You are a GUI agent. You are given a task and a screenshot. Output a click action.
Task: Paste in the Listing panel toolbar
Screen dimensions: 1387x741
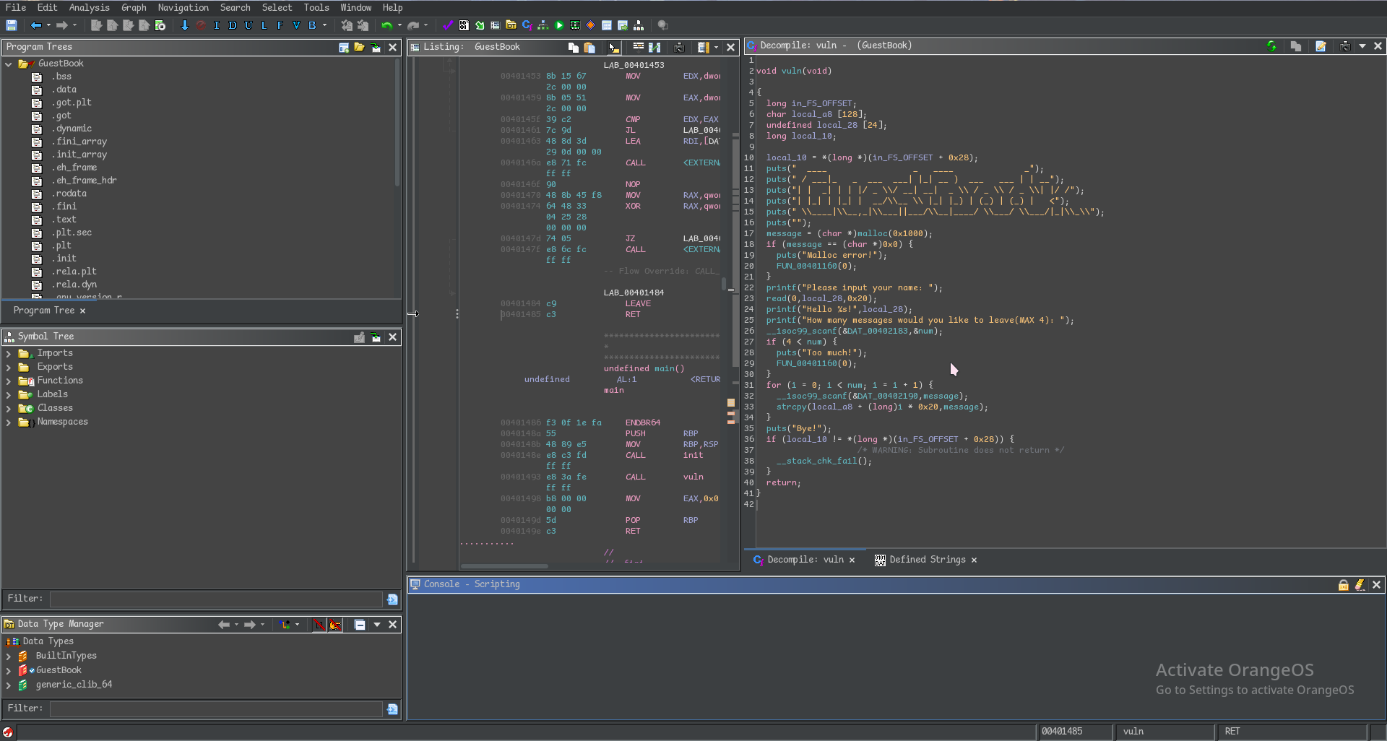tap(589, 47)
